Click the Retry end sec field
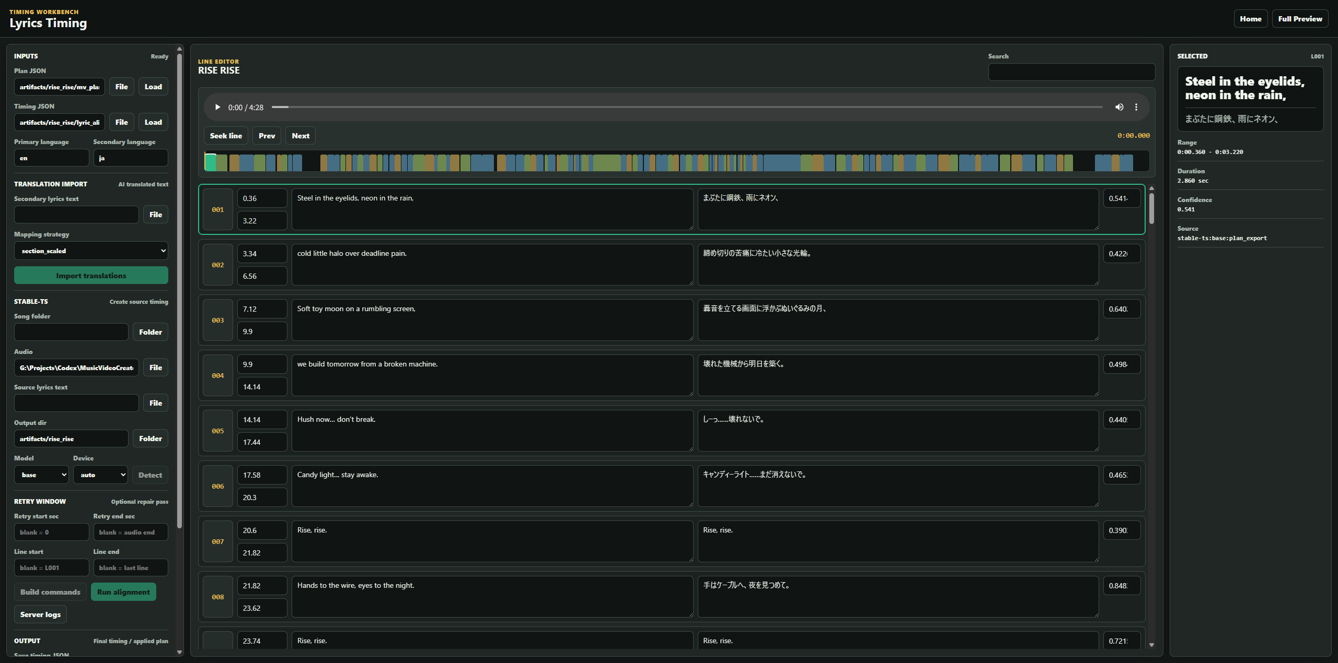Image resolution: width=1338 pixels, height=663 pixels. tap(131, 532)
